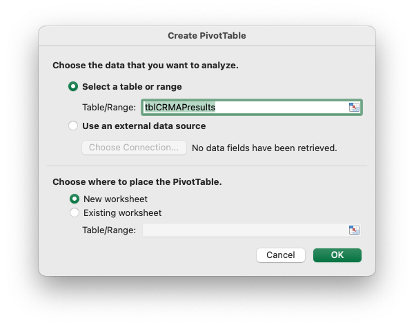Click the 'Table/Range:' label in placement section

[109, 230]
